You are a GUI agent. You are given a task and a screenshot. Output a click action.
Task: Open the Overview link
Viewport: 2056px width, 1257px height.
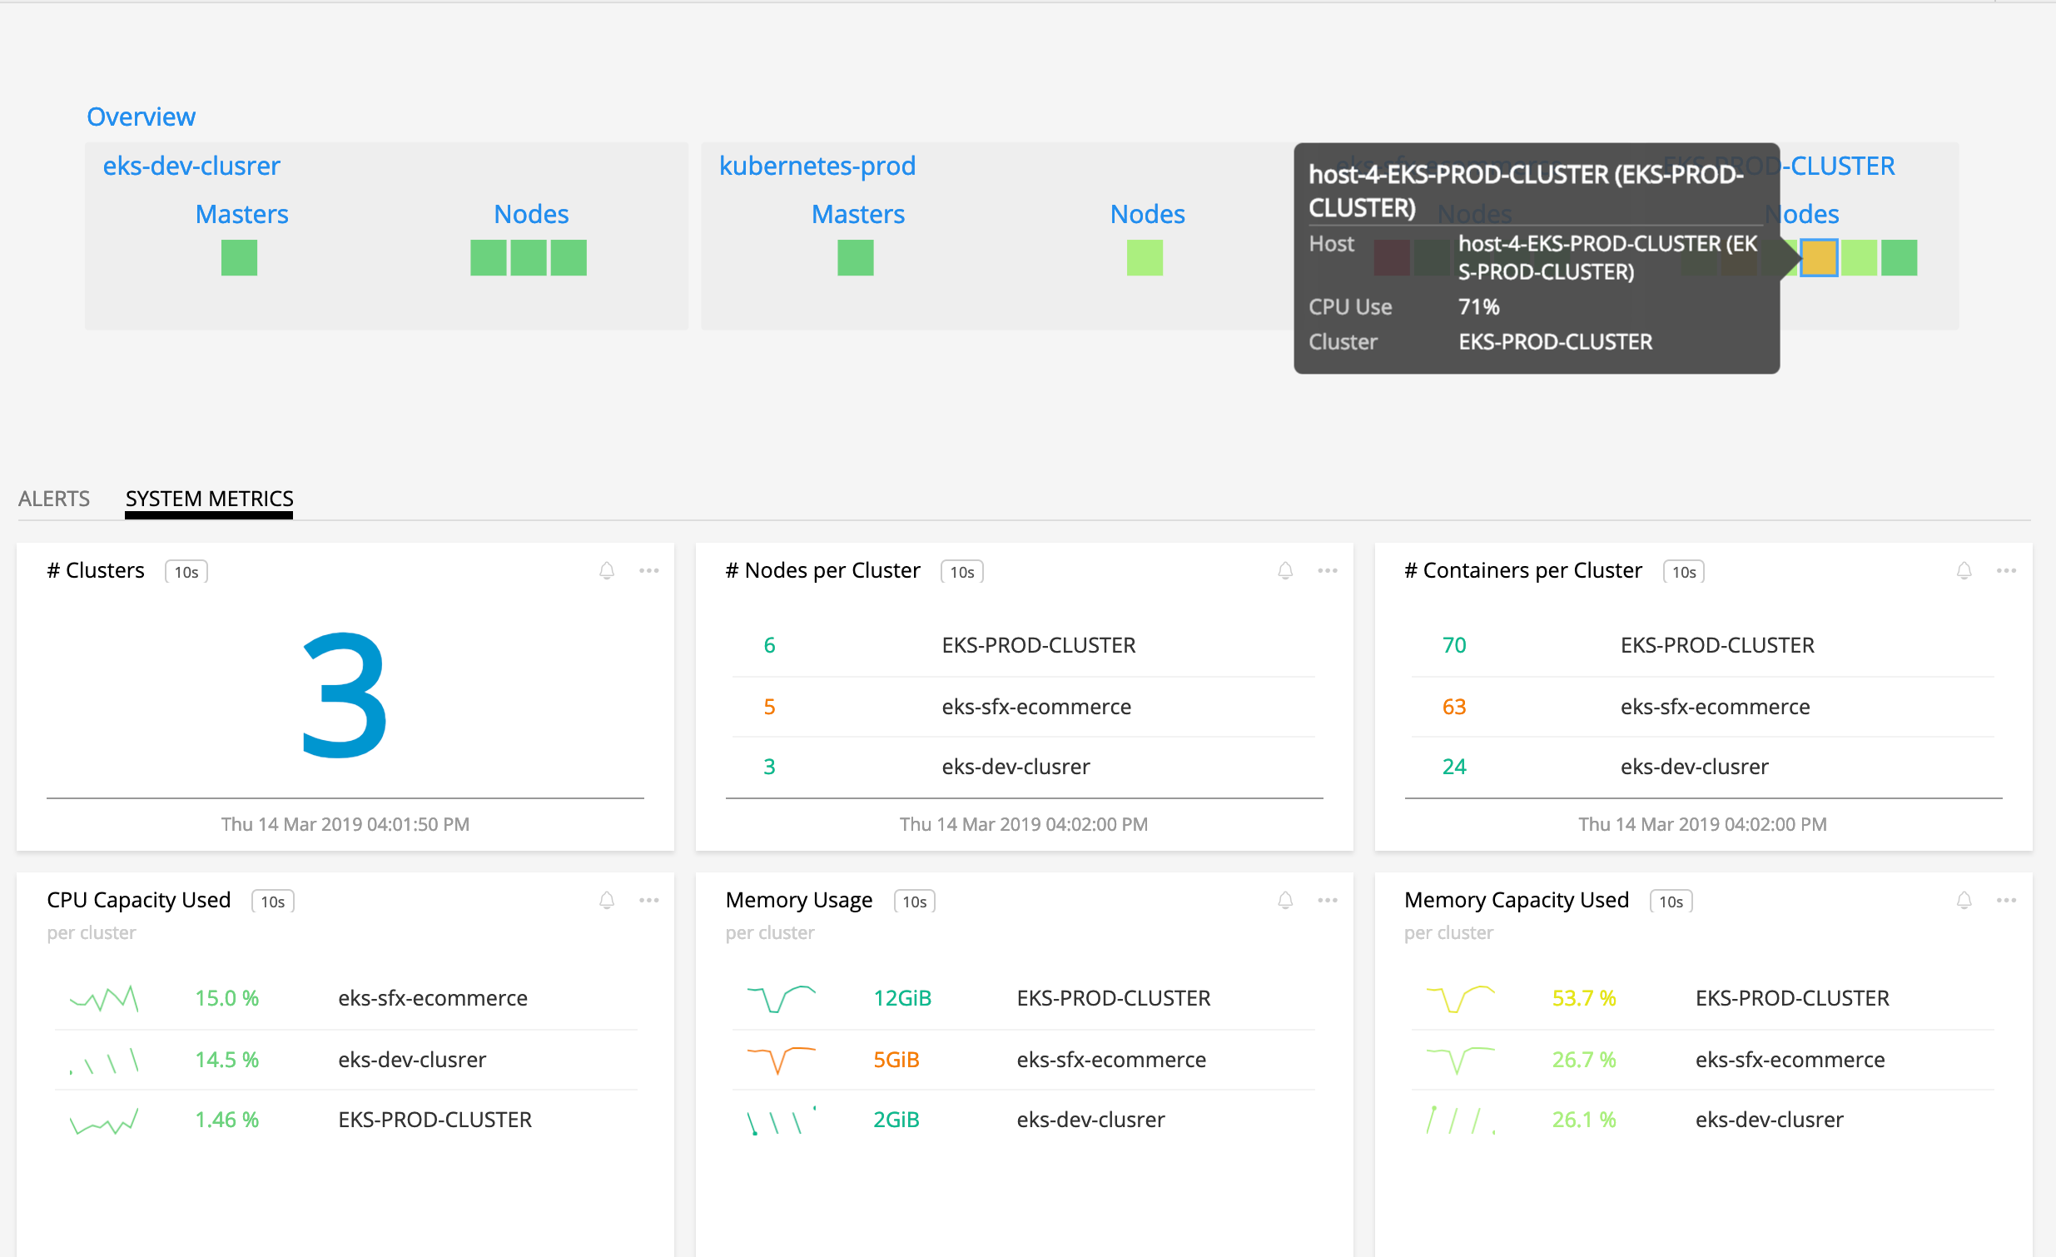tap(140, 116)
